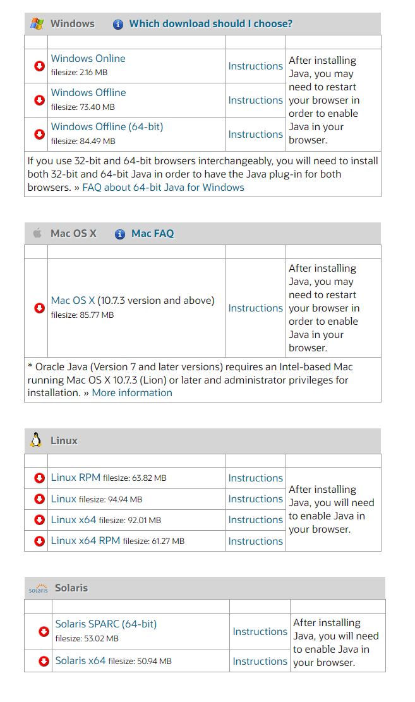The height and width of the screenshot is (702, 415).
Task: Open the Mac FAQ link
Action: click(x=152, y=233)
